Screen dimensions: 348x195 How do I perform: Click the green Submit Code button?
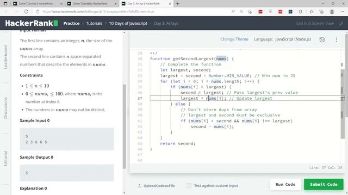tap(324, 184)
